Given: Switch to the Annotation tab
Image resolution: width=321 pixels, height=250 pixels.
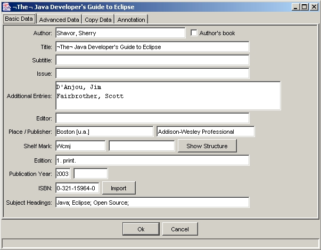Looking at the screenshot, I should point(131,20).
